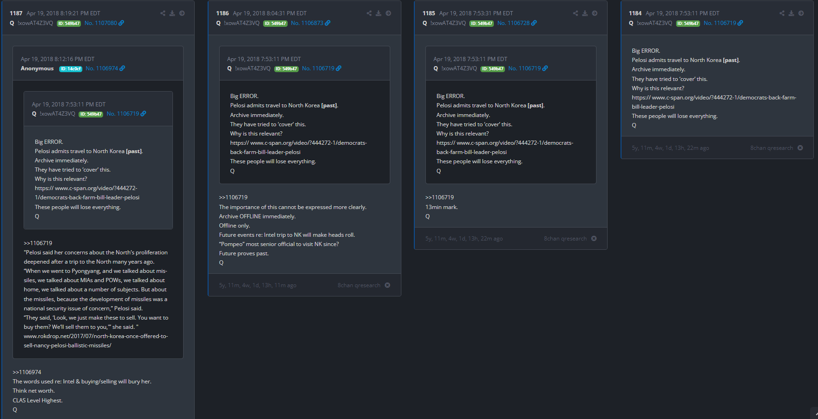Open No. 1106719 link in post 1184 header
Screen dimensions: 818x419
[720, 23]
